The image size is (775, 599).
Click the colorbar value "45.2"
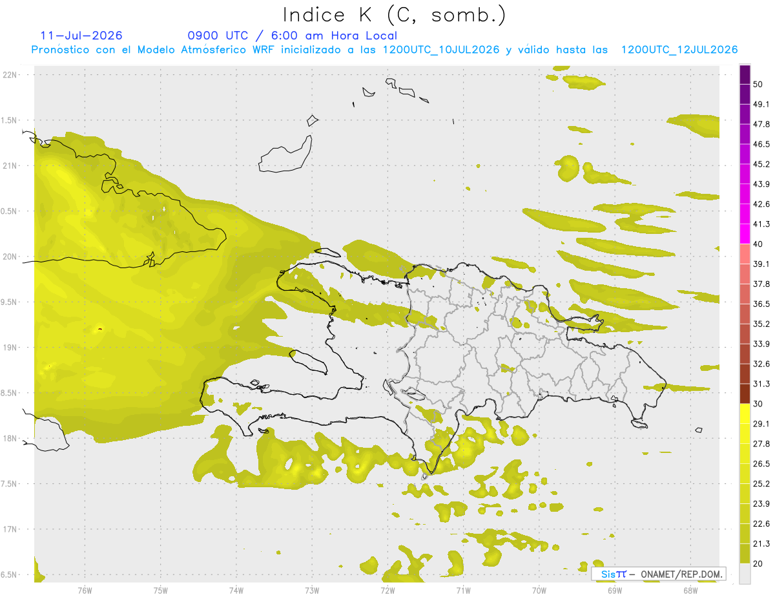tap(761, 165)
